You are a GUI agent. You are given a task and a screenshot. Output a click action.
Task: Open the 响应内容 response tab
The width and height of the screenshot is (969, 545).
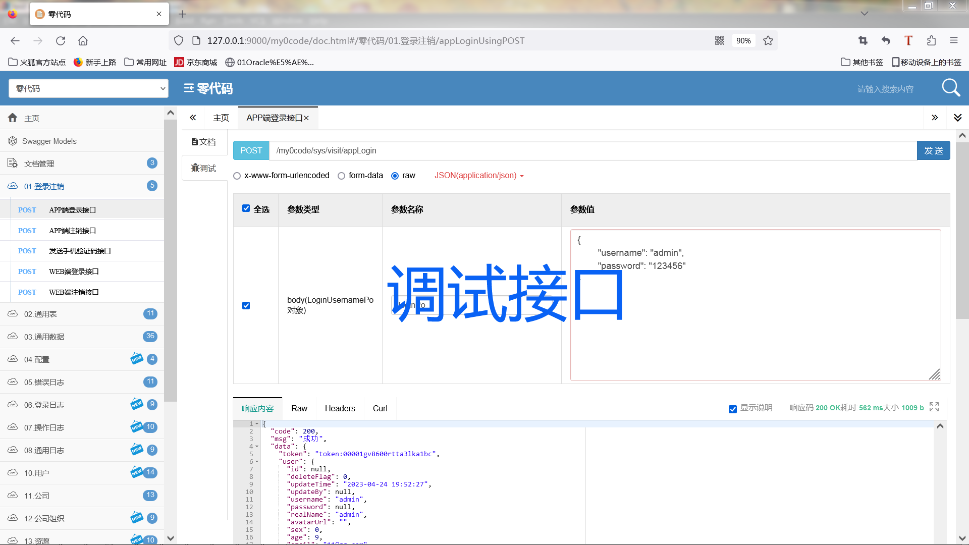257,408
